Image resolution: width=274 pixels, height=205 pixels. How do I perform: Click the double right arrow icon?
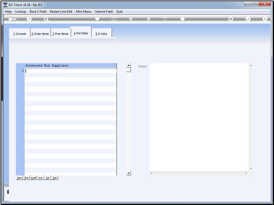pyautogui.click(x=148, y=19)
